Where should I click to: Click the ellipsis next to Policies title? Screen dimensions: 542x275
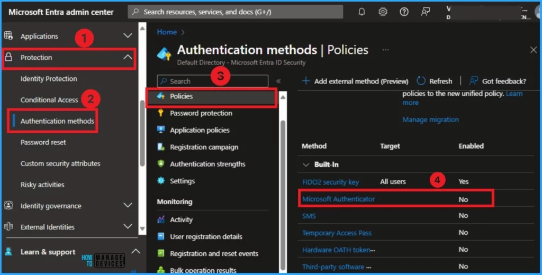point(385,50)
